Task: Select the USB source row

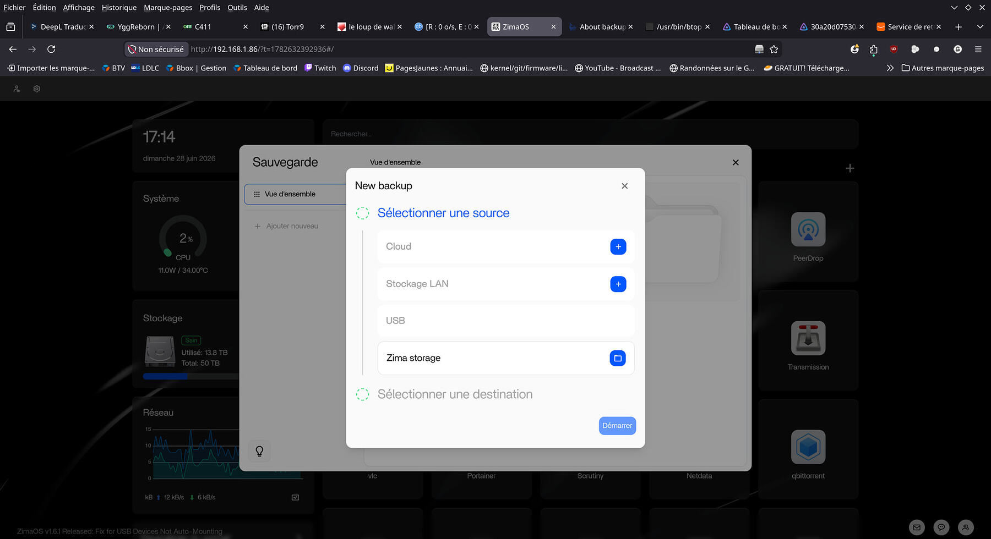Action: click(505, 321)
